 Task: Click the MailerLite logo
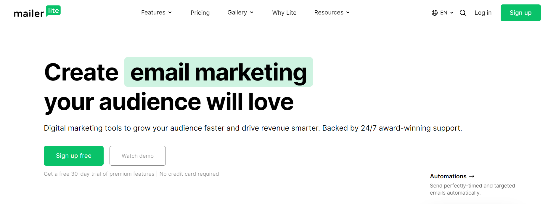(x=37, y=12)
